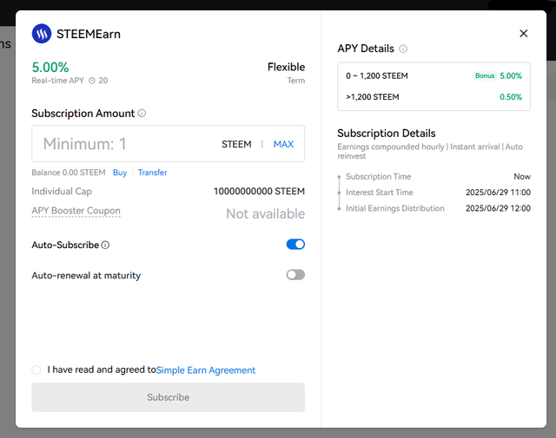Viewport: 556px width, 438px height.
Task: Open the Auto-Subscribe info icon
Action: pos(105,245)
